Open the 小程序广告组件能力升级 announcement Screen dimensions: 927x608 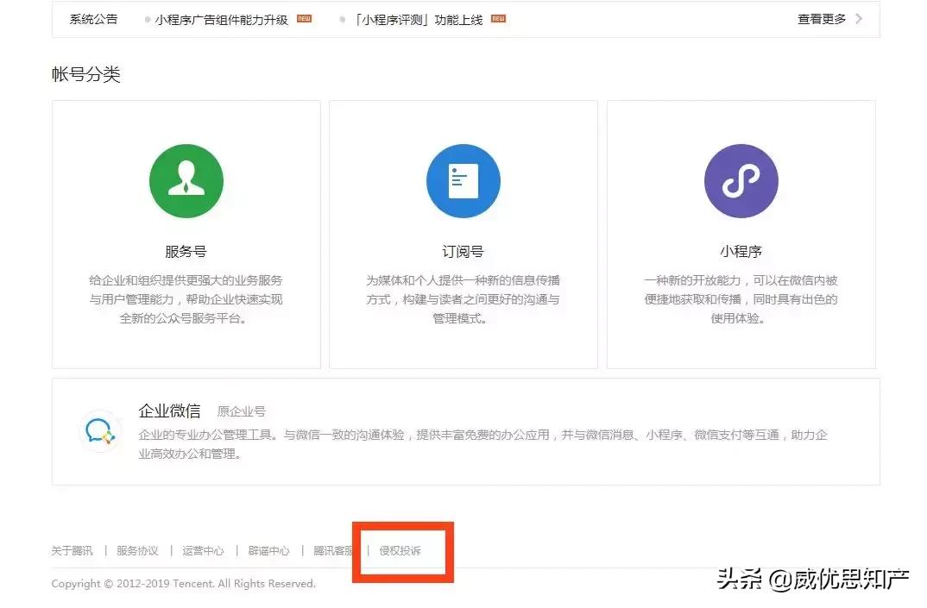point(218,18)
